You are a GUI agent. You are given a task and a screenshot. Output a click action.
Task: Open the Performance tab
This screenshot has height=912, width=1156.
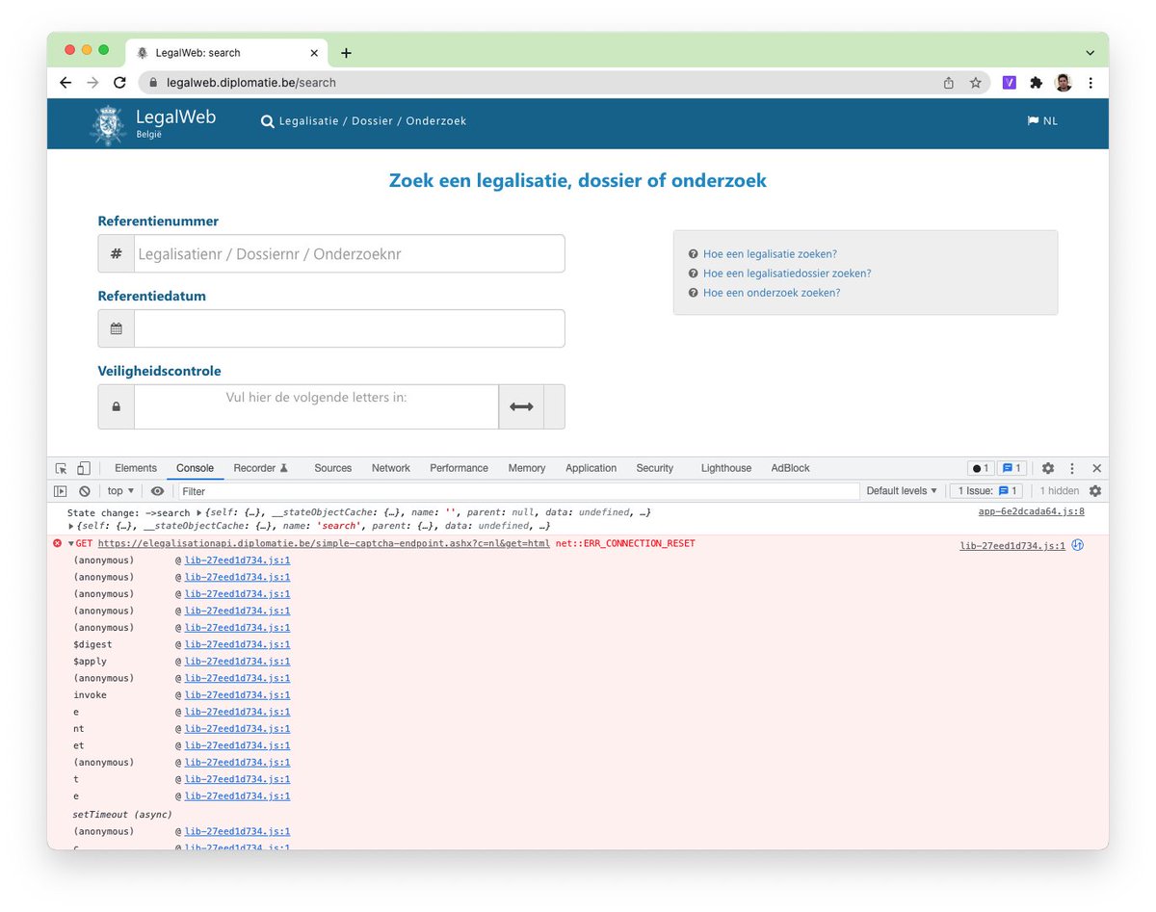point(459,468)
